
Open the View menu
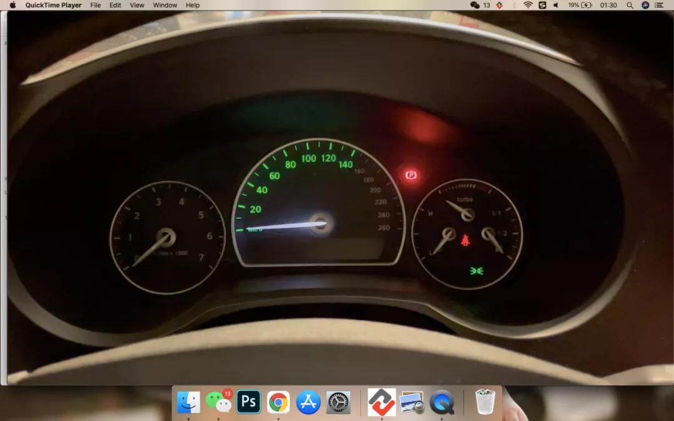point(137,5)
